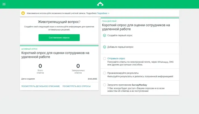Viewport: 199px width, 114px height.
Task: Open "Посмотреть детальное описание" link
Action: click(x=40, y=86)
